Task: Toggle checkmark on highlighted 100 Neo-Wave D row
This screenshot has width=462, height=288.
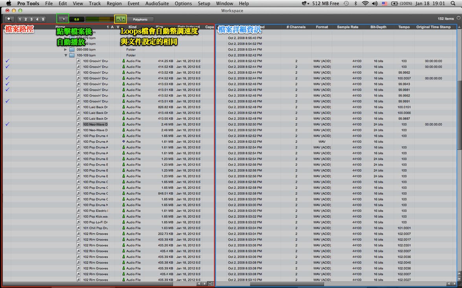Action: (x=7, y=124)
